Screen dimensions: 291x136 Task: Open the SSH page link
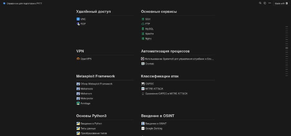point(148,19)
